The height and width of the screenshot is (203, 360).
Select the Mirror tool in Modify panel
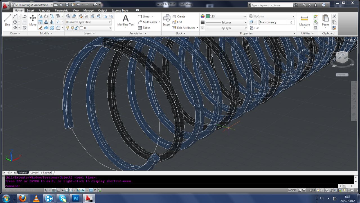point(51,22)
